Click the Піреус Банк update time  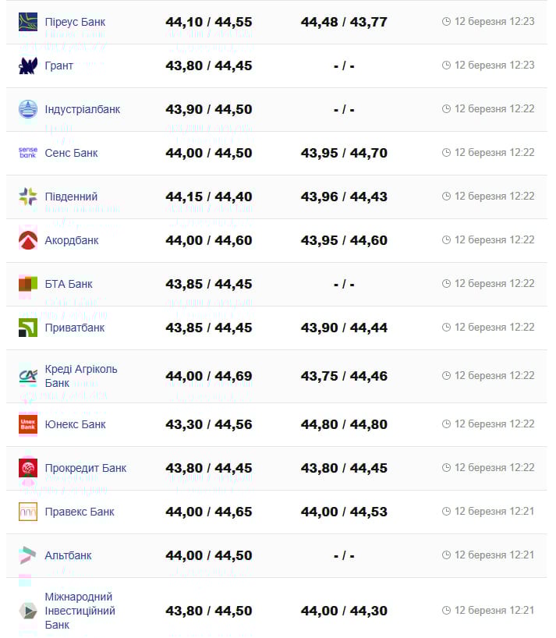[494, 21]
